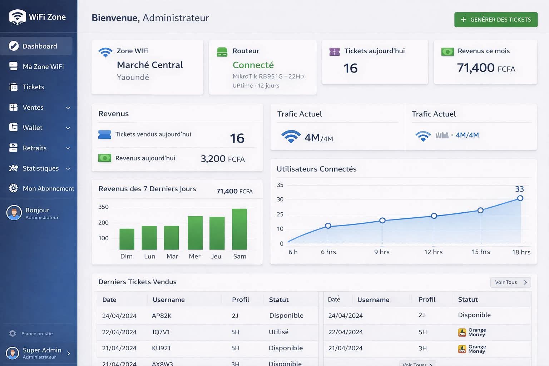Image resolution: width=549 pixels, height=366 pixels.
Task: Click the router icon on the Routeur card
Action: (222, 51)
